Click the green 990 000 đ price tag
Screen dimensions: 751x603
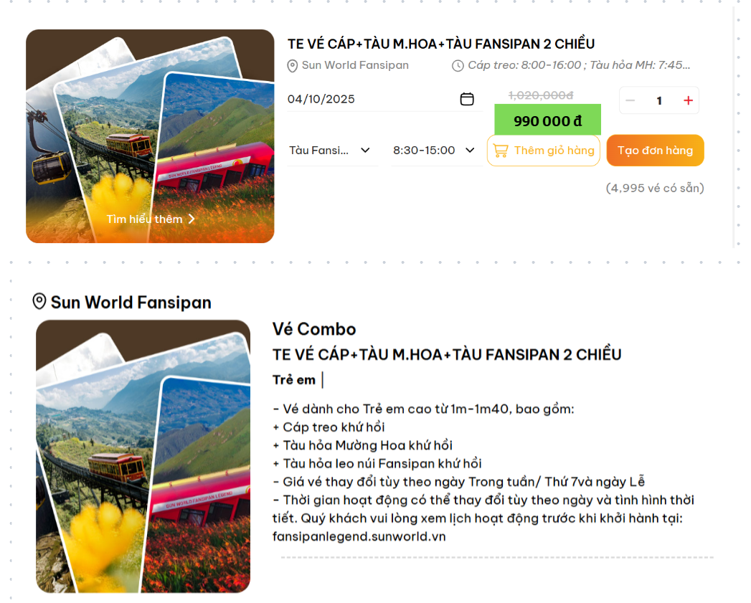click(547, 120)
